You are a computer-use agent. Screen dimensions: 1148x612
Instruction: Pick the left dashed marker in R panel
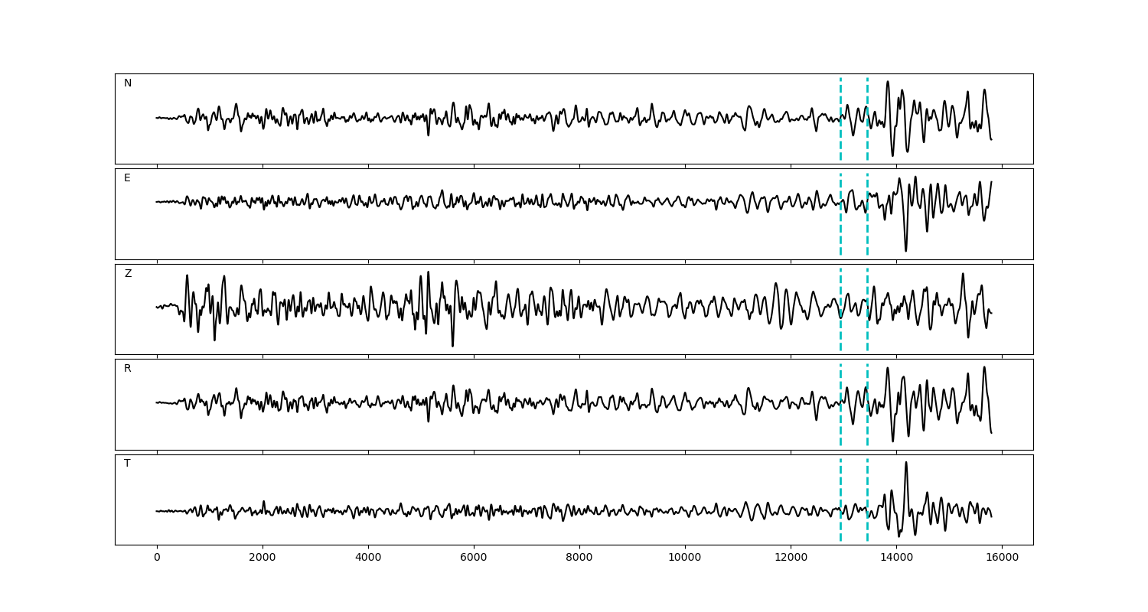(840, 404)
